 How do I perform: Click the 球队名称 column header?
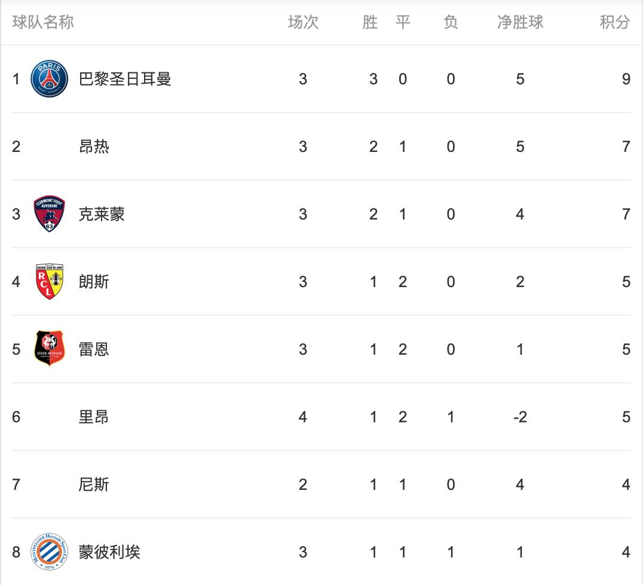(x=43, y=23)
